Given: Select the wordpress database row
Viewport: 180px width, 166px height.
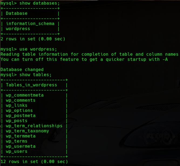Looking at the screenshot, I should click(18, 29).
